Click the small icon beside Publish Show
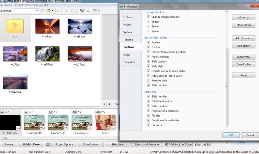Screen dimensions: 259x154 (x=48, y=144)
